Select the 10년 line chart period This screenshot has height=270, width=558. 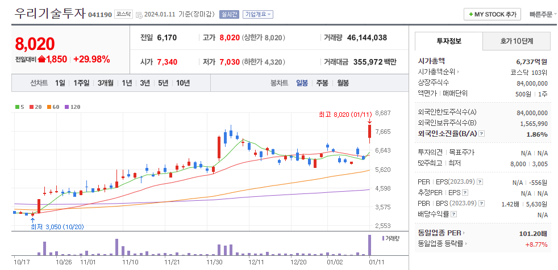[x=183, y=83]
